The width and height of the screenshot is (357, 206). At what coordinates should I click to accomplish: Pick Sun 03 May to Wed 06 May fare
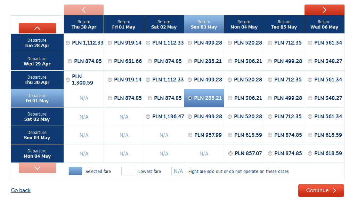[310, 135]
